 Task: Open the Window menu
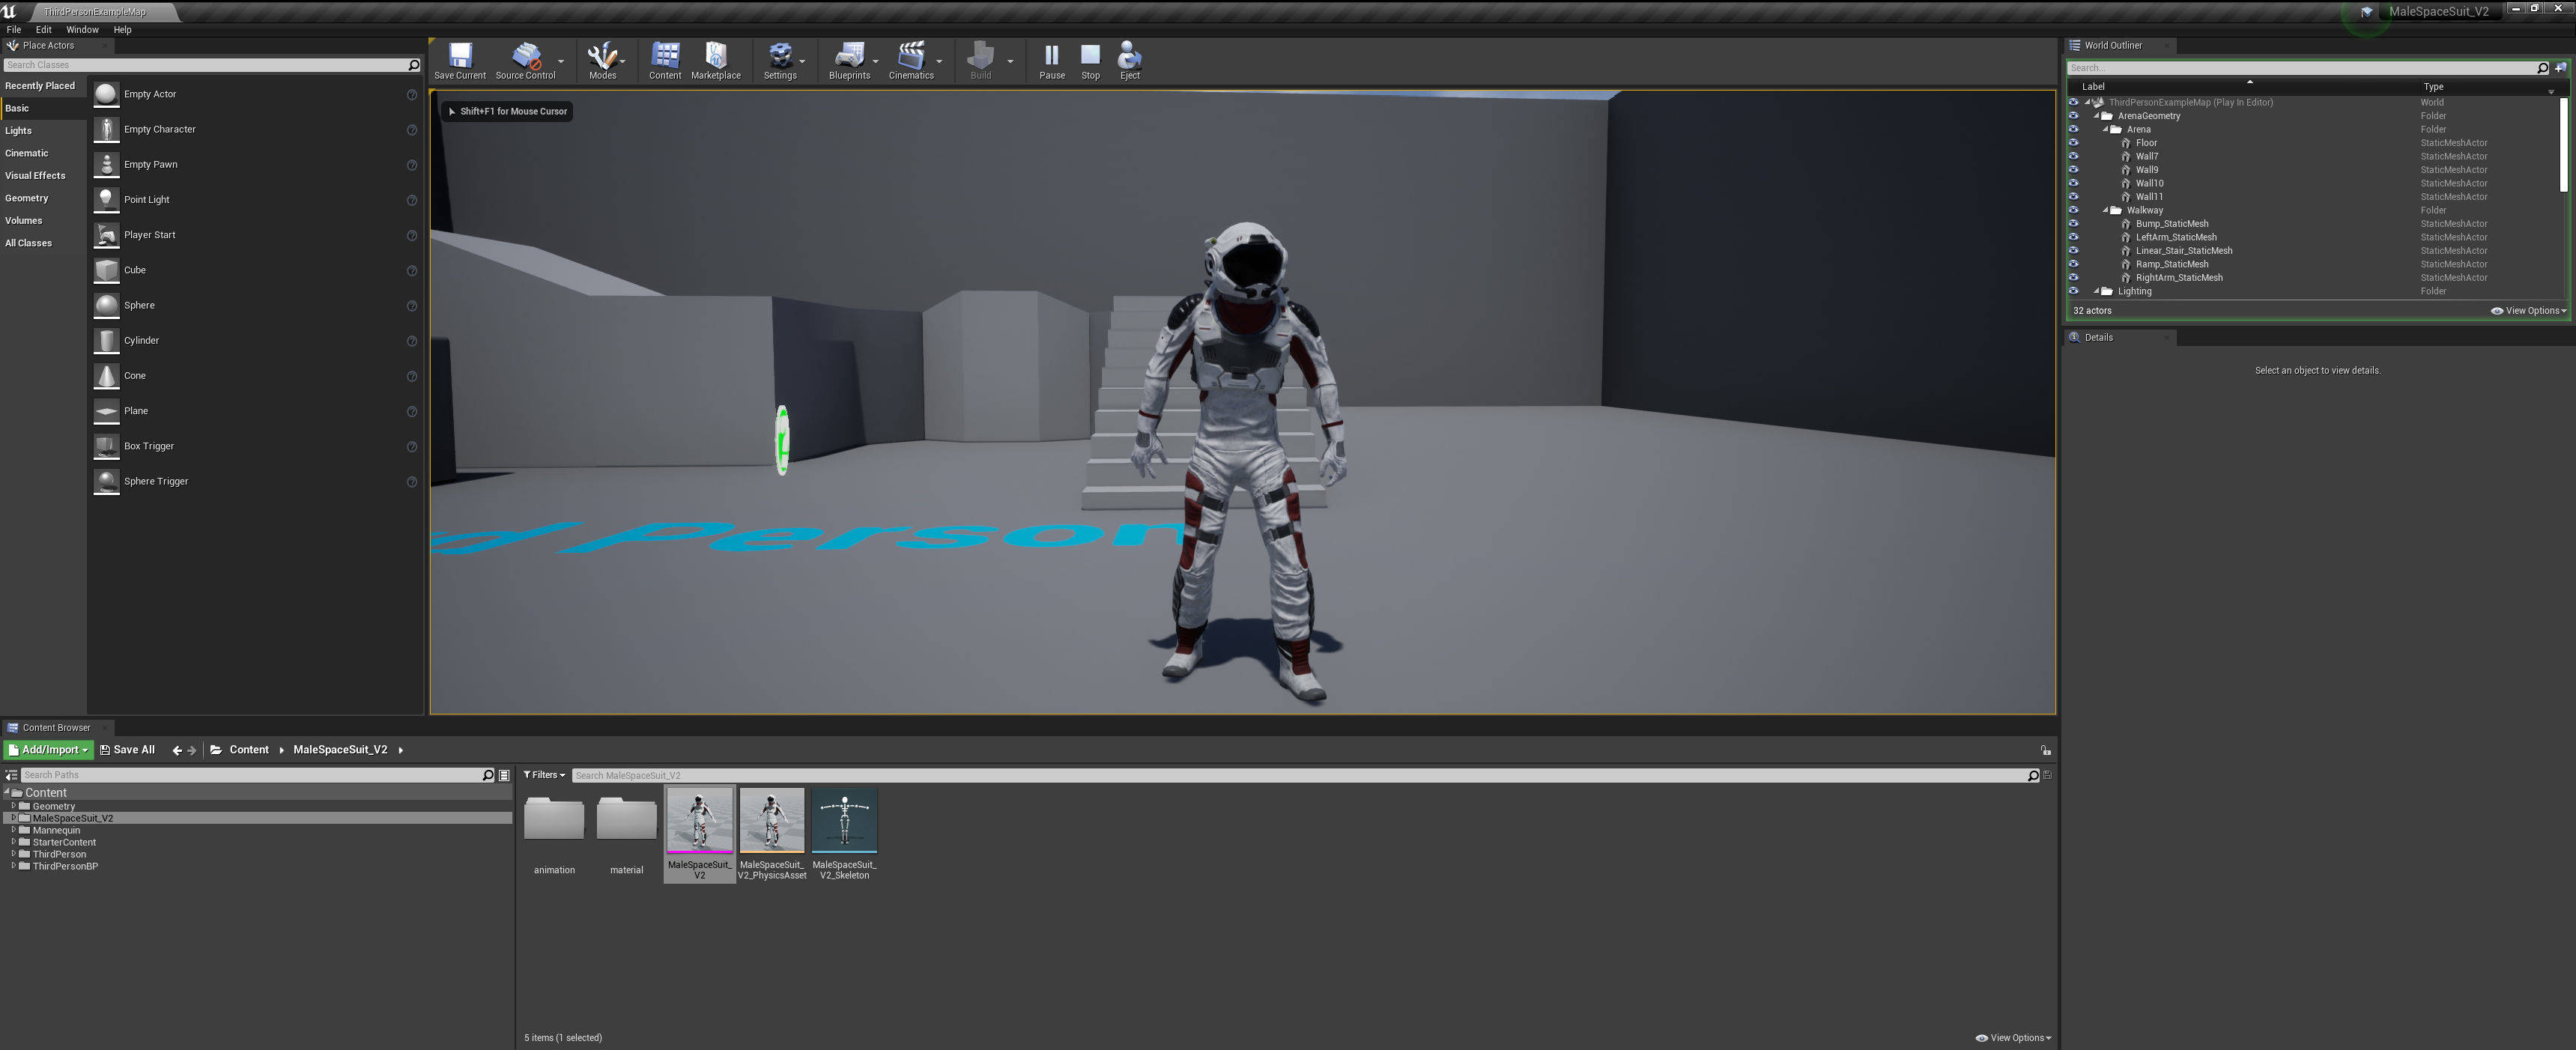82,30
